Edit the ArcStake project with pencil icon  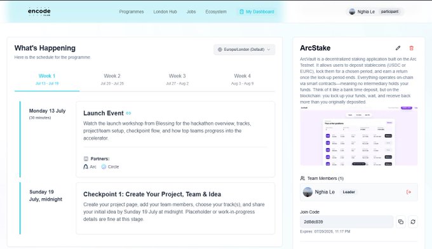point(398,48)
